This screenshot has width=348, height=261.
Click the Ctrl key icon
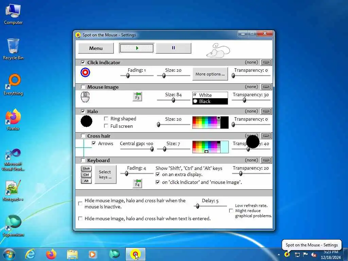click(86, 175)
